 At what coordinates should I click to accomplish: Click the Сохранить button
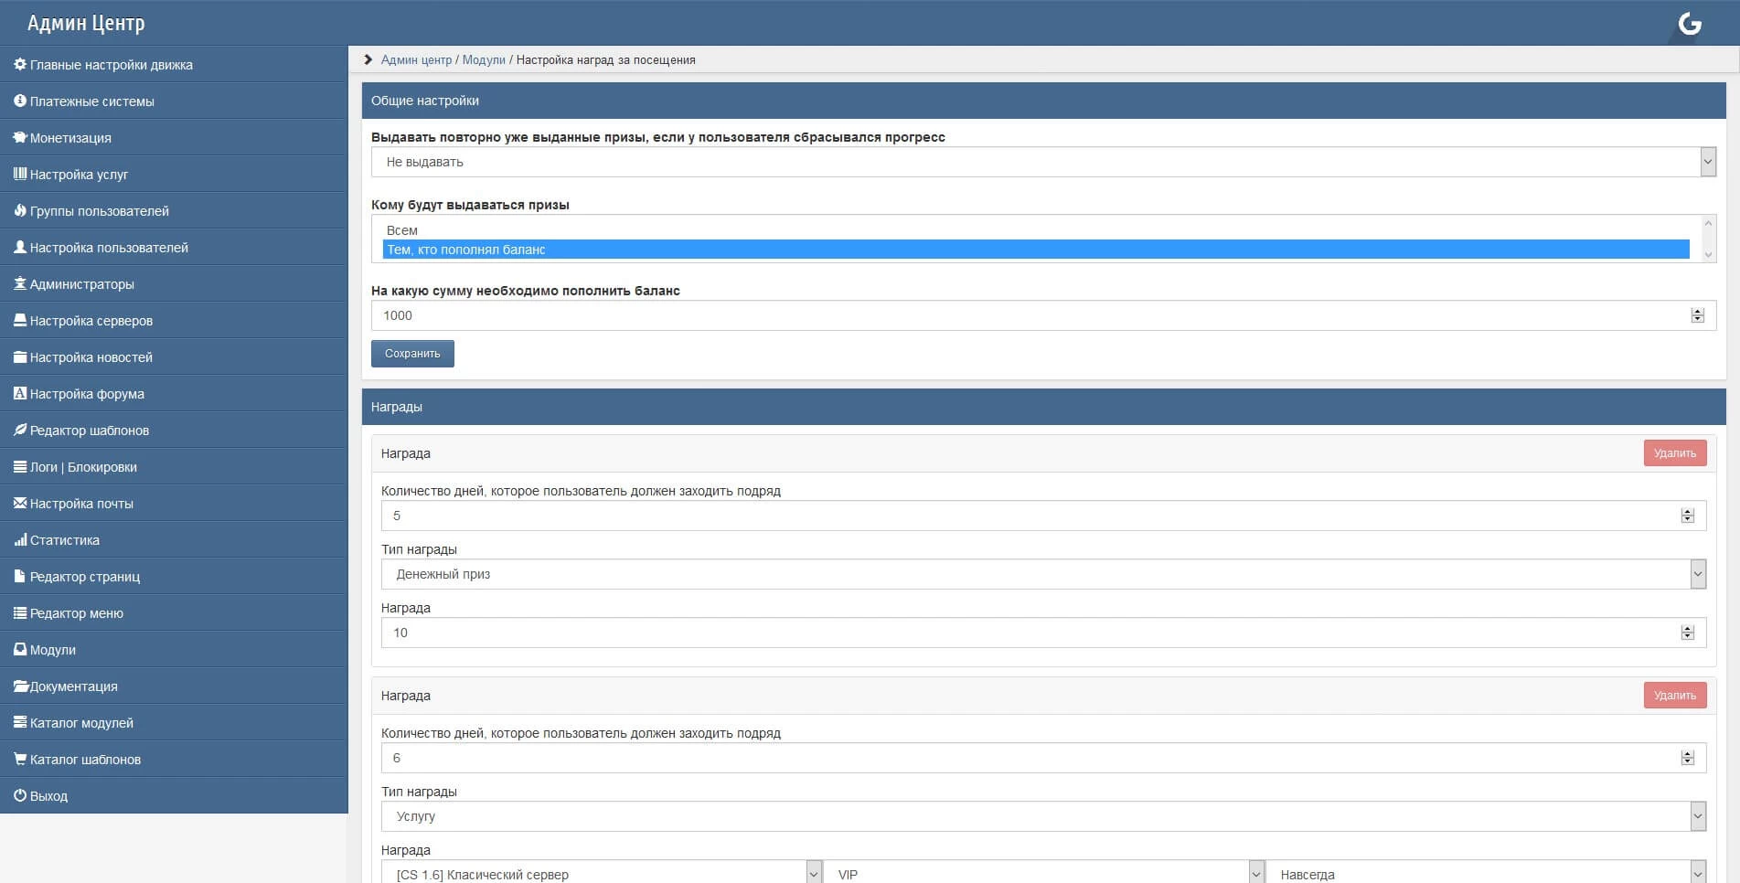pos(412,354)
